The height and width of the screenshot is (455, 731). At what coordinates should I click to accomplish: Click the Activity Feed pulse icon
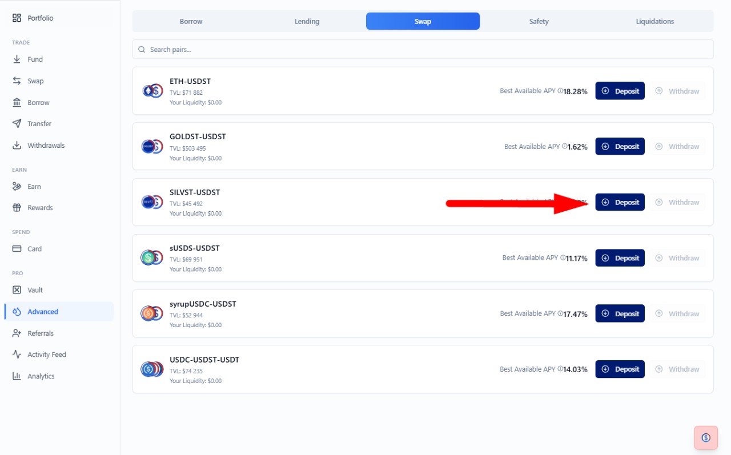17,355
